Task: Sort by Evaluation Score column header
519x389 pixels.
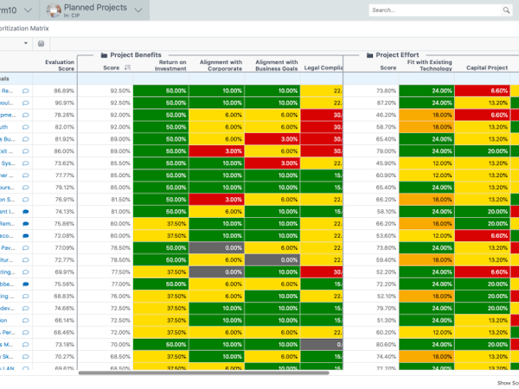Action: [60, 65]
